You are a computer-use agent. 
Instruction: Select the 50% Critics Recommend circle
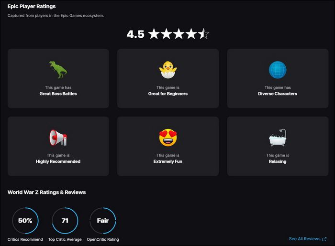[25, 221]
